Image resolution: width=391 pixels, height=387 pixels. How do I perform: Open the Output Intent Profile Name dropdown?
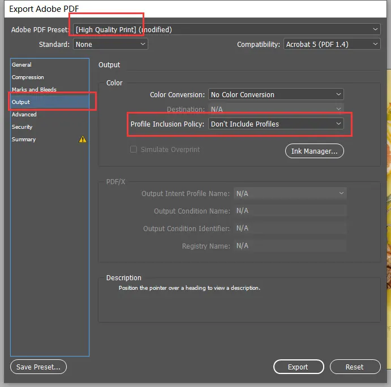pyautogui.click(x=290, y=193)
